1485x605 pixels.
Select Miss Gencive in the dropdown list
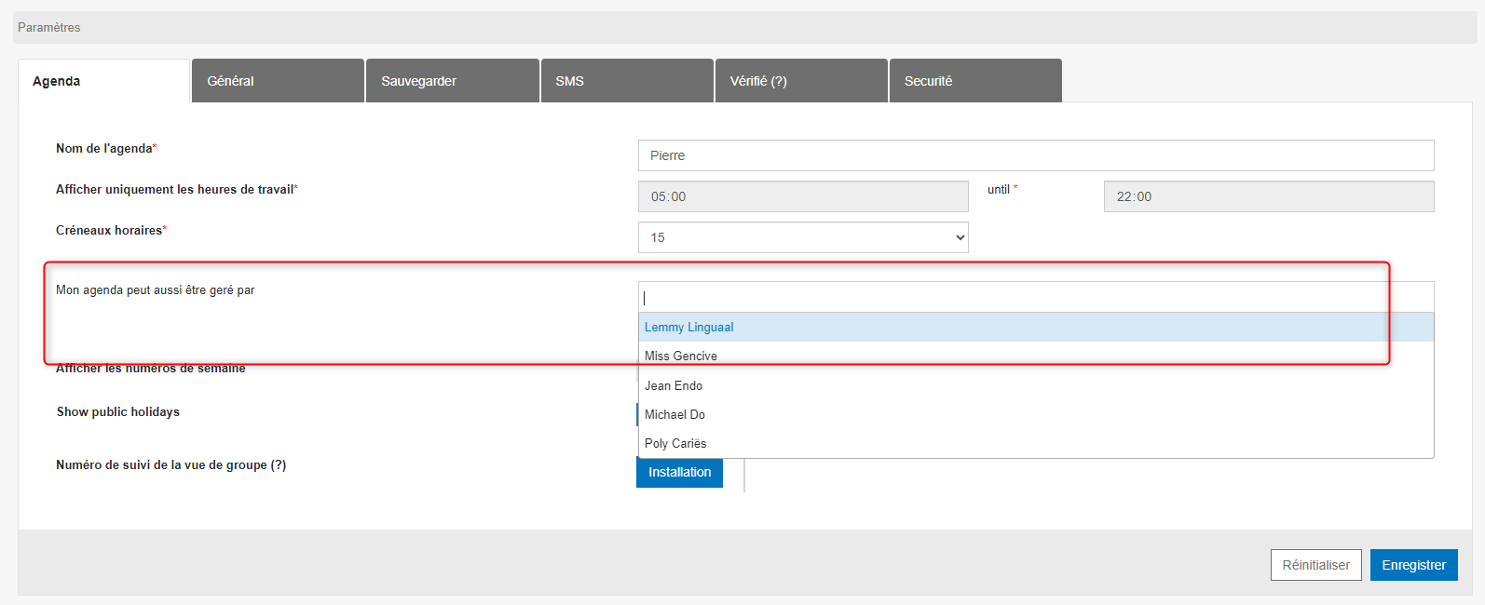pos(1034,356)
